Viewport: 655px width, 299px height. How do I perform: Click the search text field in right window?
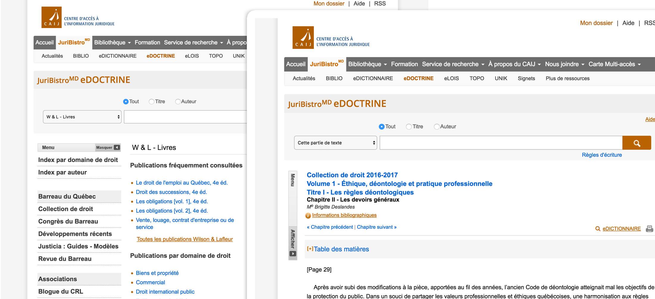coord(501,143)
